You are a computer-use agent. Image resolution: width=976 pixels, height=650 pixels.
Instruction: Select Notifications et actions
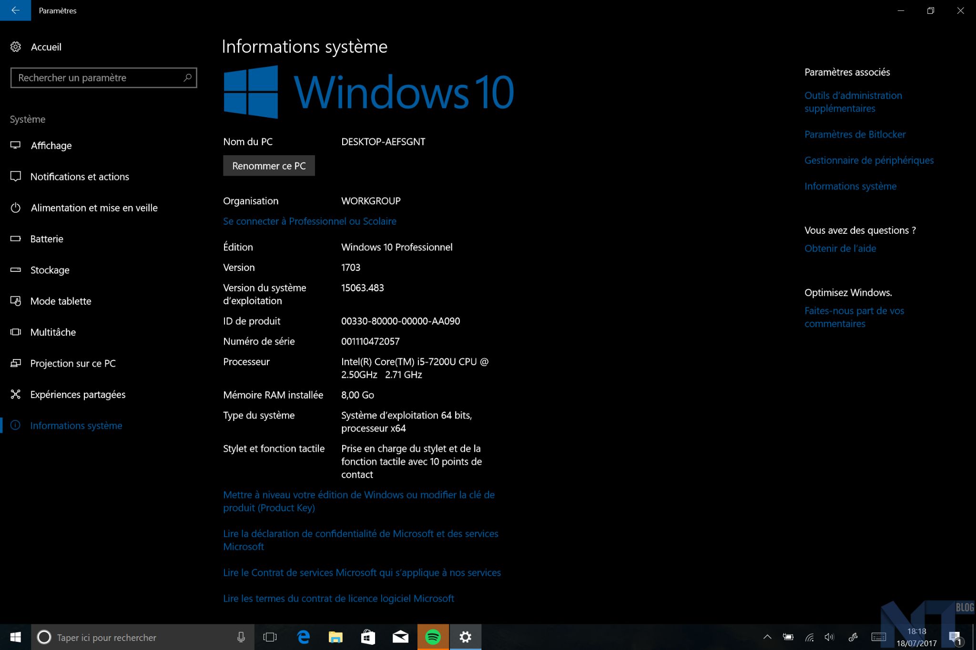79,177
